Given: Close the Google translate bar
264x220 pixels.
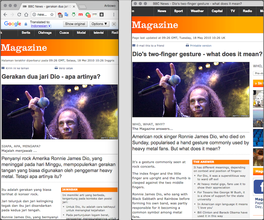Looking at the screenshot, I should coord(114,24).
